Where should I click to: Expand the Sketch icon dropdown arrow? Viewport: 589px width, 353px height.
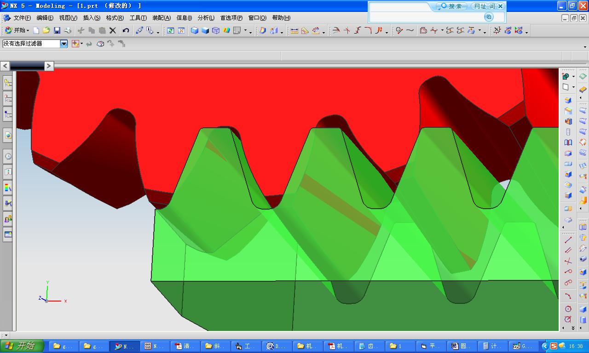point(573,76)
